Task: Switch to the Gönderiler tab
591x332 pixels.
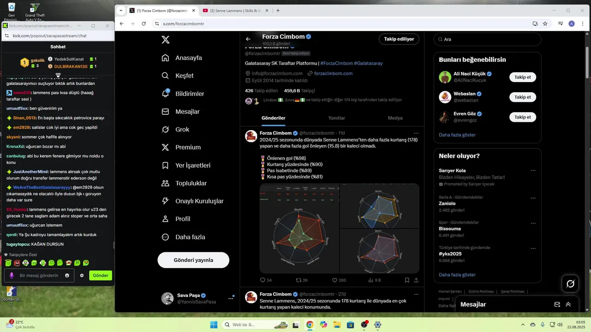Action: coord(273,118)
